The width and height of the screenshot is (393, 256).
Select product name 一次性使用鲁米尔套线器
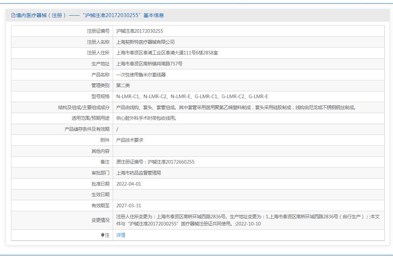coord(141,75)
